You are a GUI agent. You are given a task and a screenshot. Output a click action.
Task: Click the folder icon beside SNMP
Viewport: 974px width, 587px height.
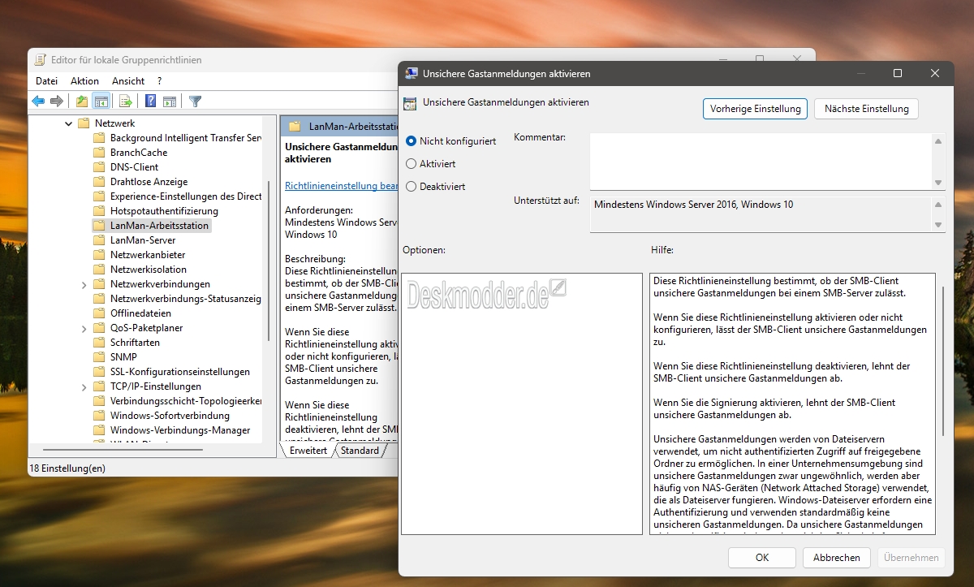click(99, 357)
